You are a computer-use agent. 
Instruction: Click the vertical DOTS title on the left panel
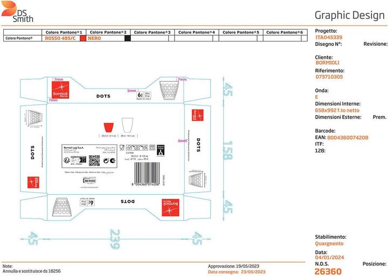click(x=32, y=153)
